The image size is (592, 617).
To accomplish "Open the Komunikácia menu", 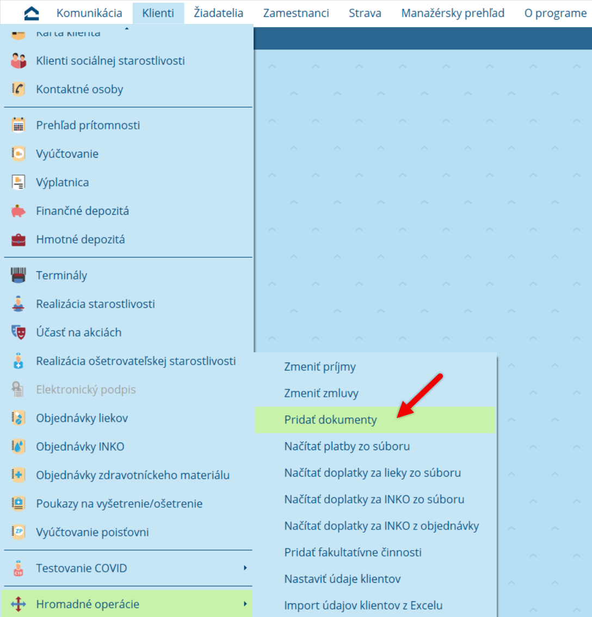I will [x=89, y=14].
